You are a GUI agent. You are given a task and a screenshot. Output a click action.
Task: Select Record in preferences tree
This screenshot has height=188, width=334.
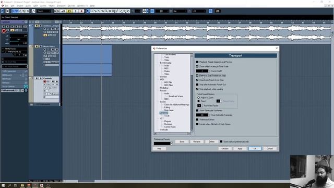pyautogui.click(x=163, y=90)
